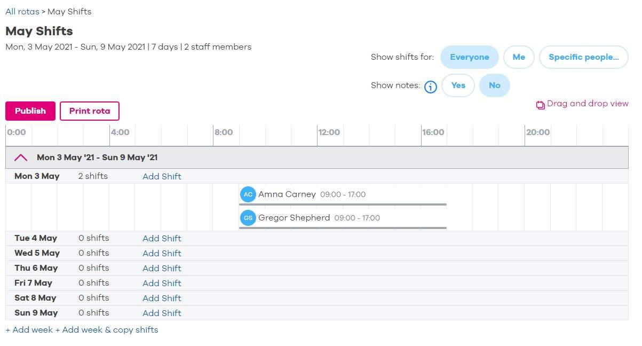The image size is (642, 346).
Task: Add Shift for Sat 8 May
Action: [162, 298]
